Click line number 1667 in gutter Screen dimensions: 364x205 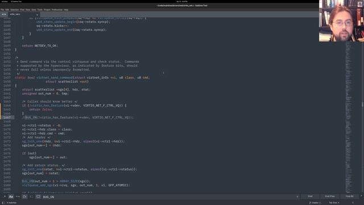[7, 117]
